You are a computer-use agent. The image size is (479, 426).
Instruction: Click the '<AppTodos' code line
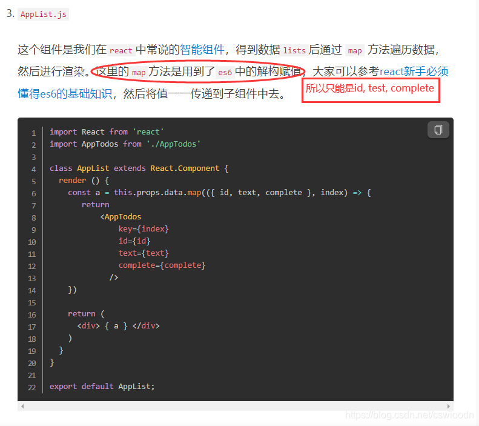pyautogui.click(x=121, y=217)
